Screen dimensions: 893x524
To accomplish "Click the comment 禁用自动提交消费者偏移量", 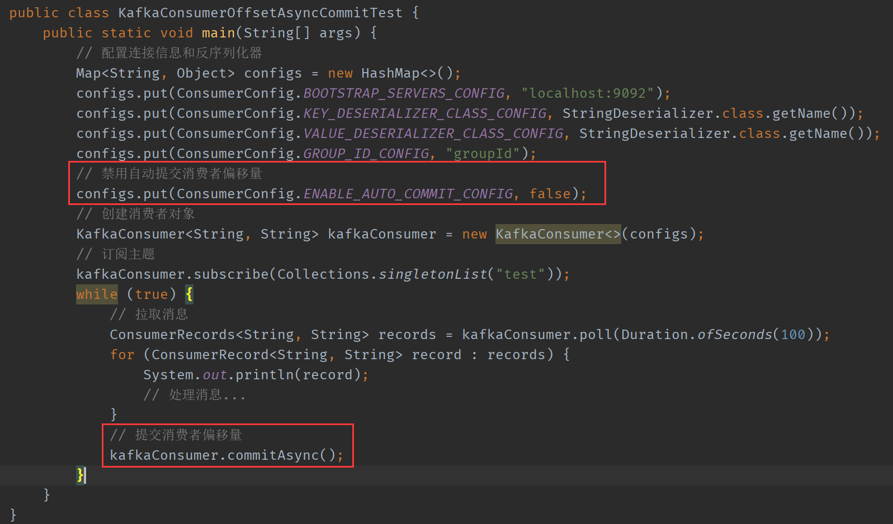I will (169, 174).
